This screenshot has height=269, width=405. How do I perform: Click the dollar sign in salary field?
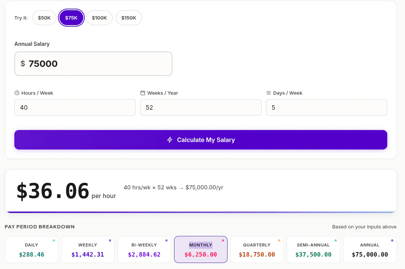pyautogui.click(x=23, y=63)
